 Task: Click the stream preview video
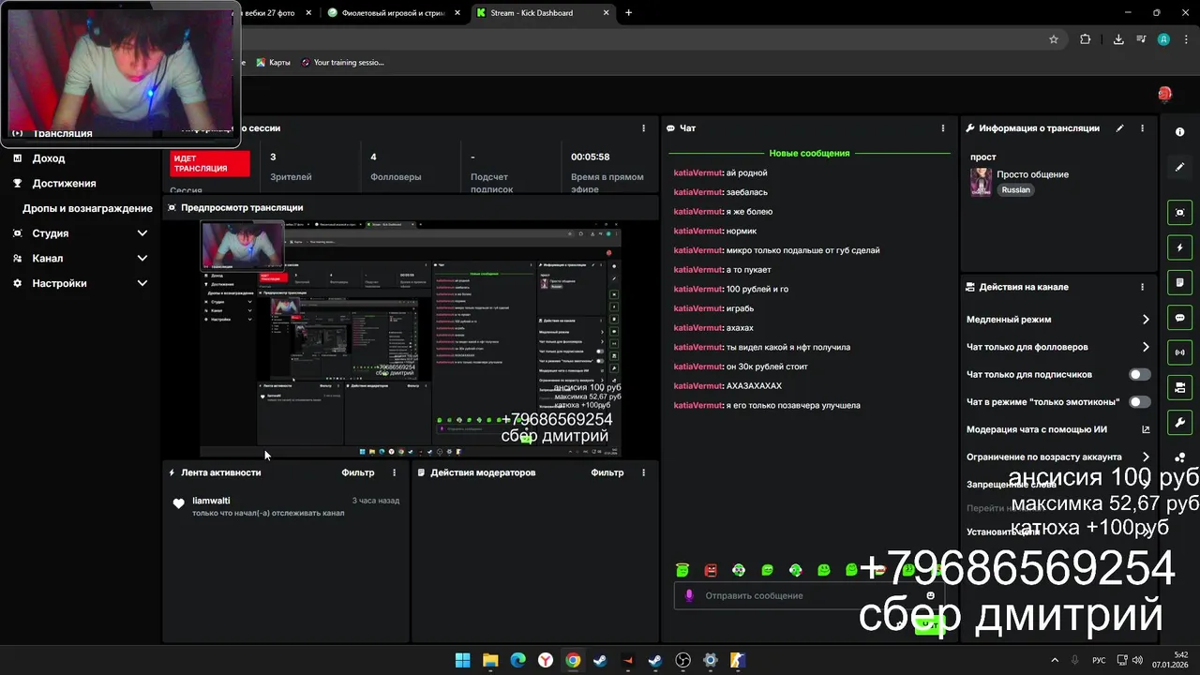click(412, 339)
